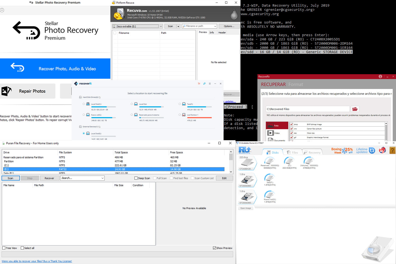This screenshot has height=264, width=396.
Task: Click the RecoveRx info icon
Action: click(380, 77)
